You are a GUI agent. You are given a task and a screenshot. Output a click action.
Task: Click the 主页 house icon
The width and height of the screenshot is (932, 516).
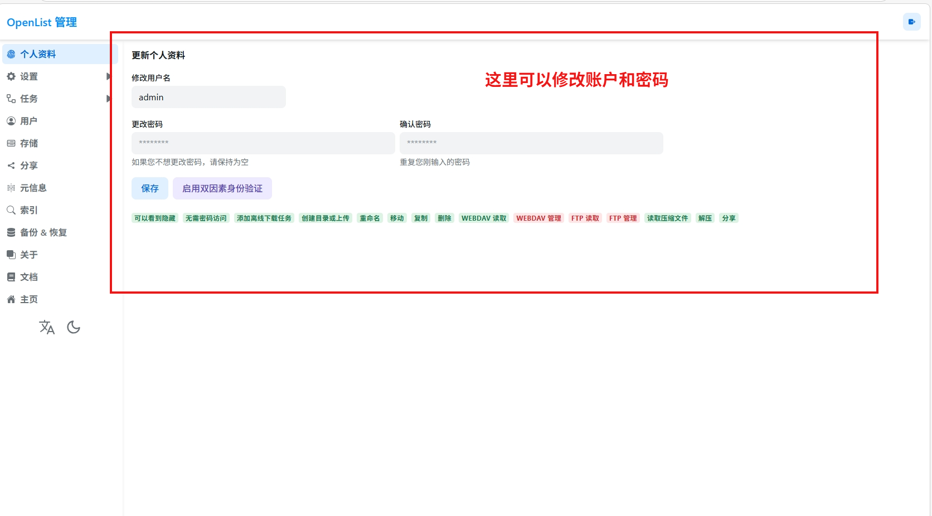point(11,299)
